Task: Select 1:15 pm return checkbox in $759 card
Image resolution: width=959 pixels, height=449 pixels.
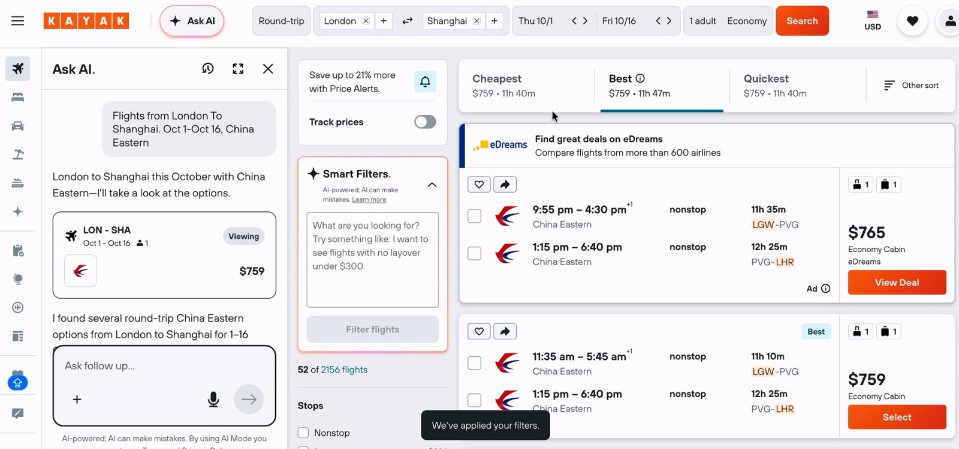Action: click(x=474, y=400)
